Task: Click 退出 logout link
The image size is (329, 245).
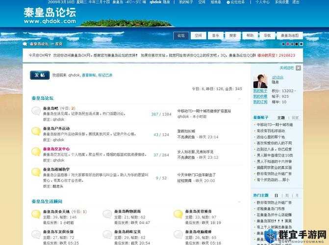Action: 296,2
